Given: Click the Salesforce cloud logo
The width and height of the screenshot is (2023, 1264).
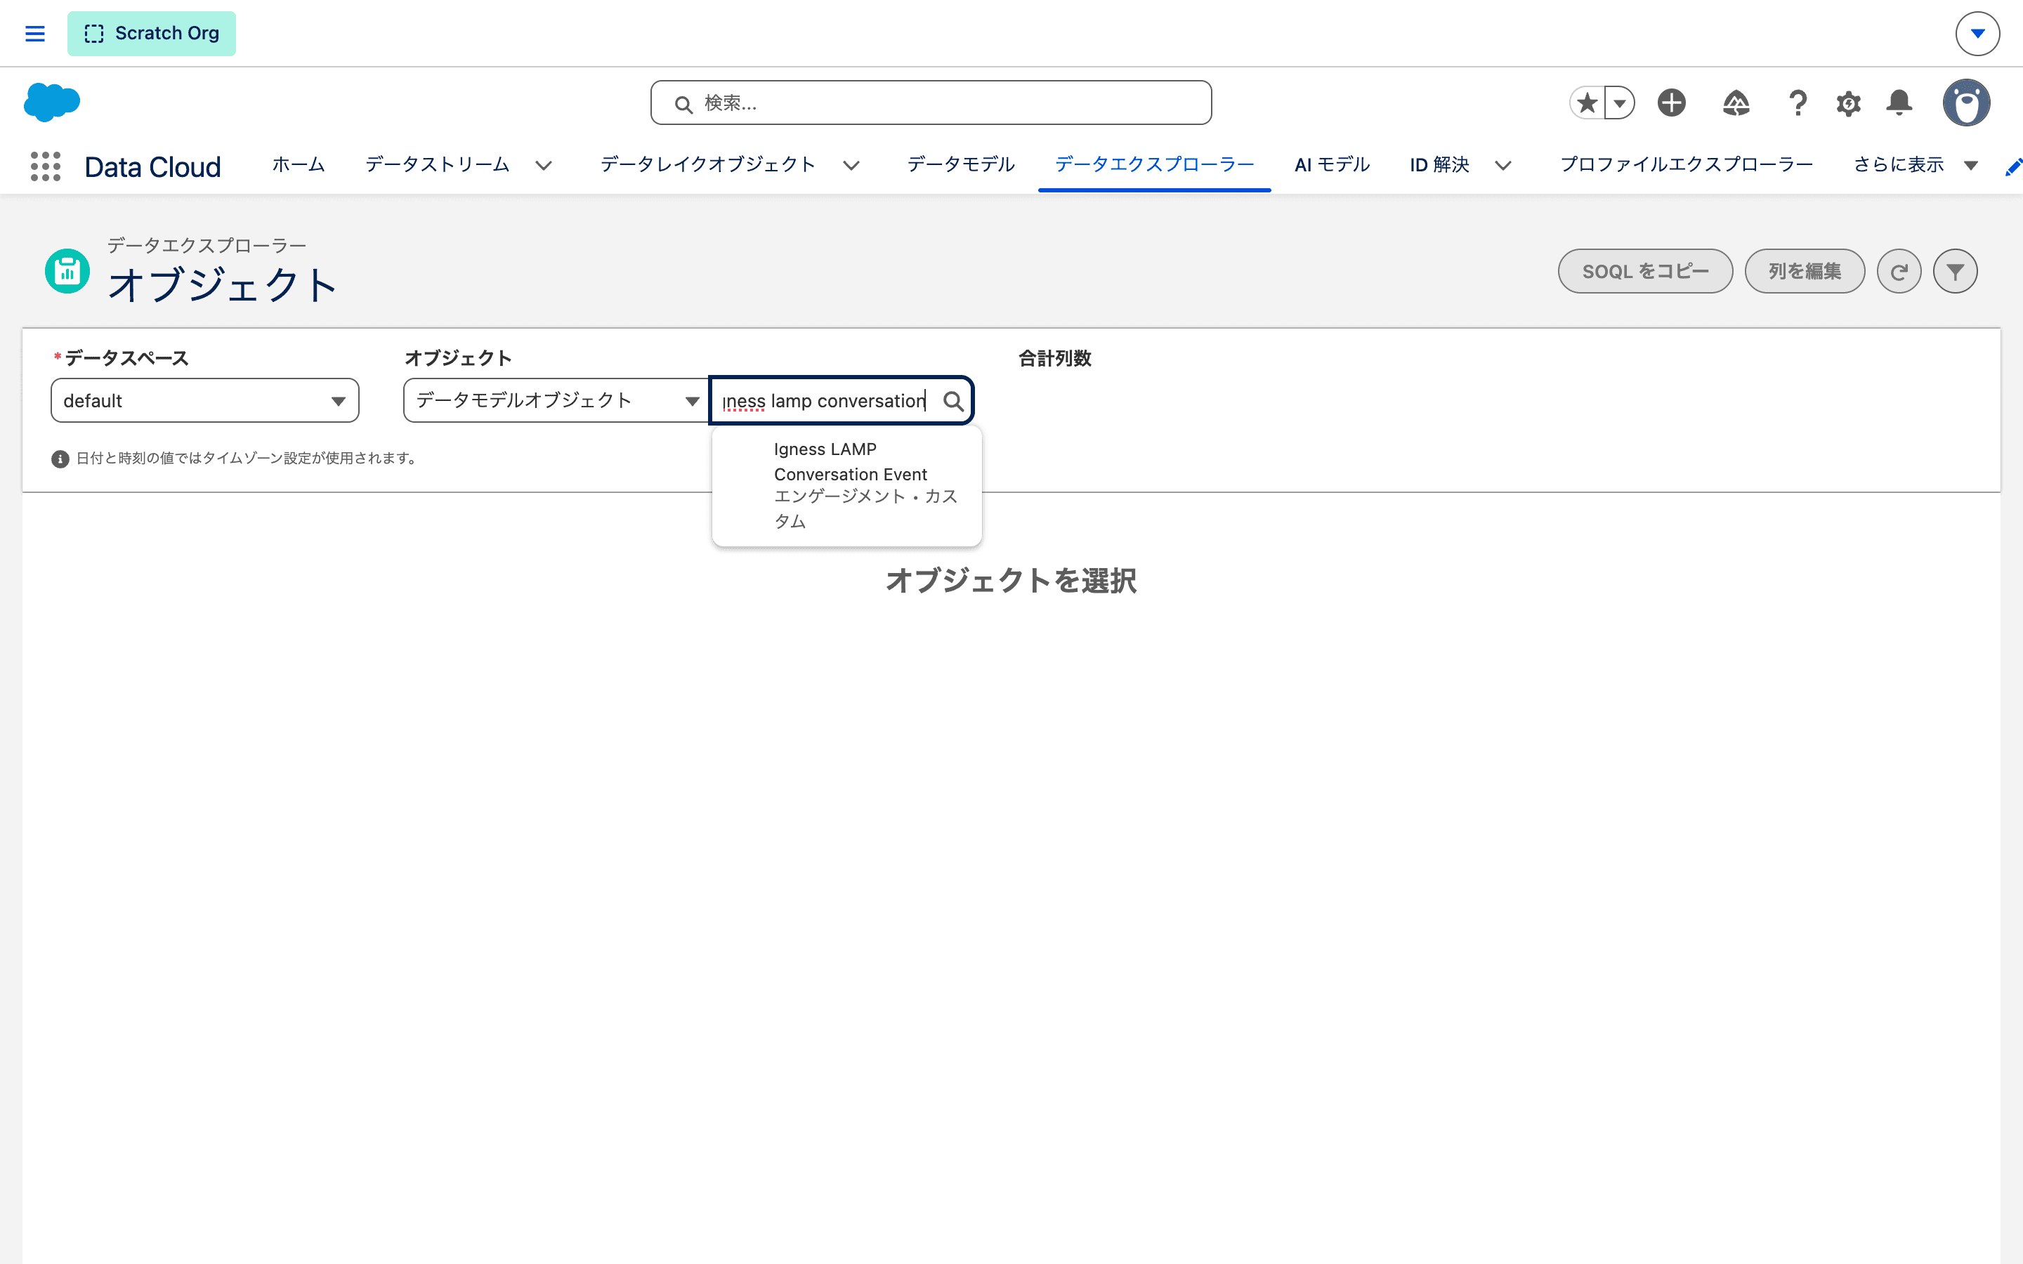Looking at the screenshot, I should tap(52, 102).
